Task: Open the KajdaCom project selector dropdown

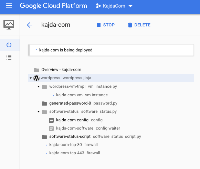Action: pyautogui.click(x=114, y=6)
